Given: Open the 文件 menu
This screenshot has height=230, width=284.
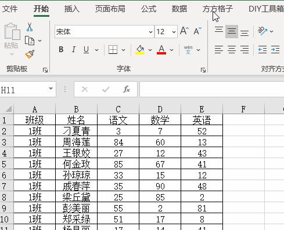Looking at the screenshot, I should [10, 9].
